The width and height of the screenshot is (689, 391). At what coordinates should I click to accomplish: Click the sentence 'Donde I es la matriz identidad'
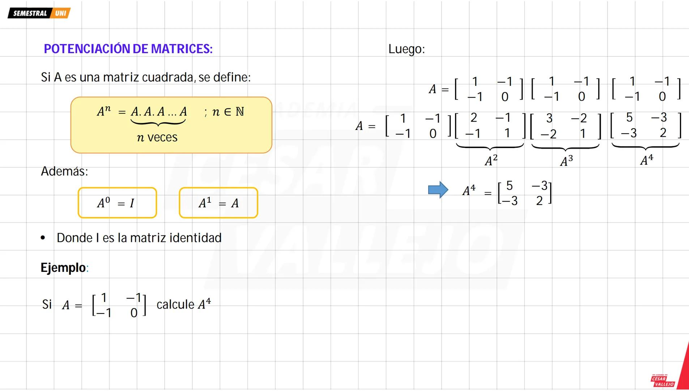tap(139, 238)
